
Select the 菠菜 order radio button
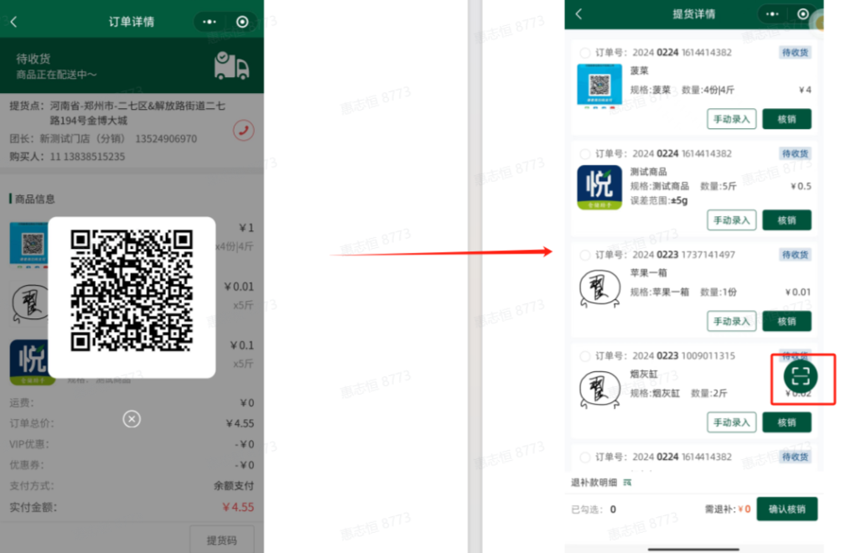click(x=585, y=53)
